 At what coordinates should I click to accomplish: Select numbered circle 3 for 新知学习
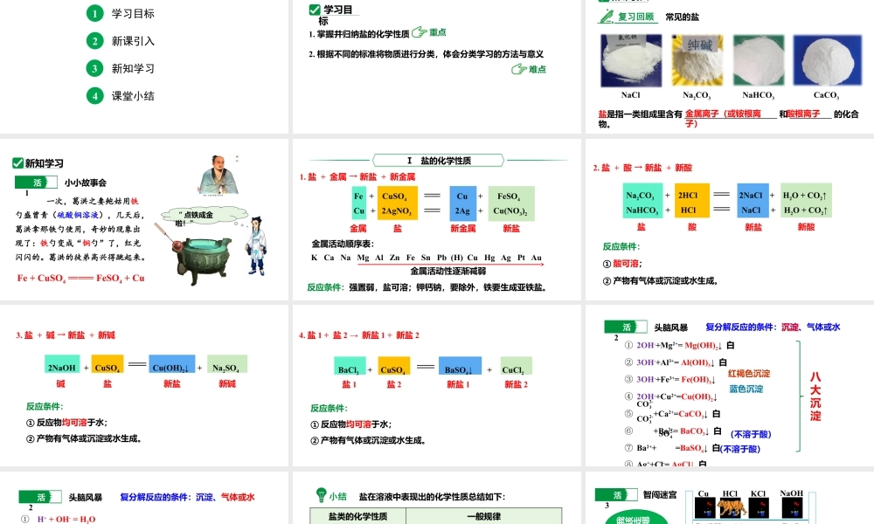(94, 68)
